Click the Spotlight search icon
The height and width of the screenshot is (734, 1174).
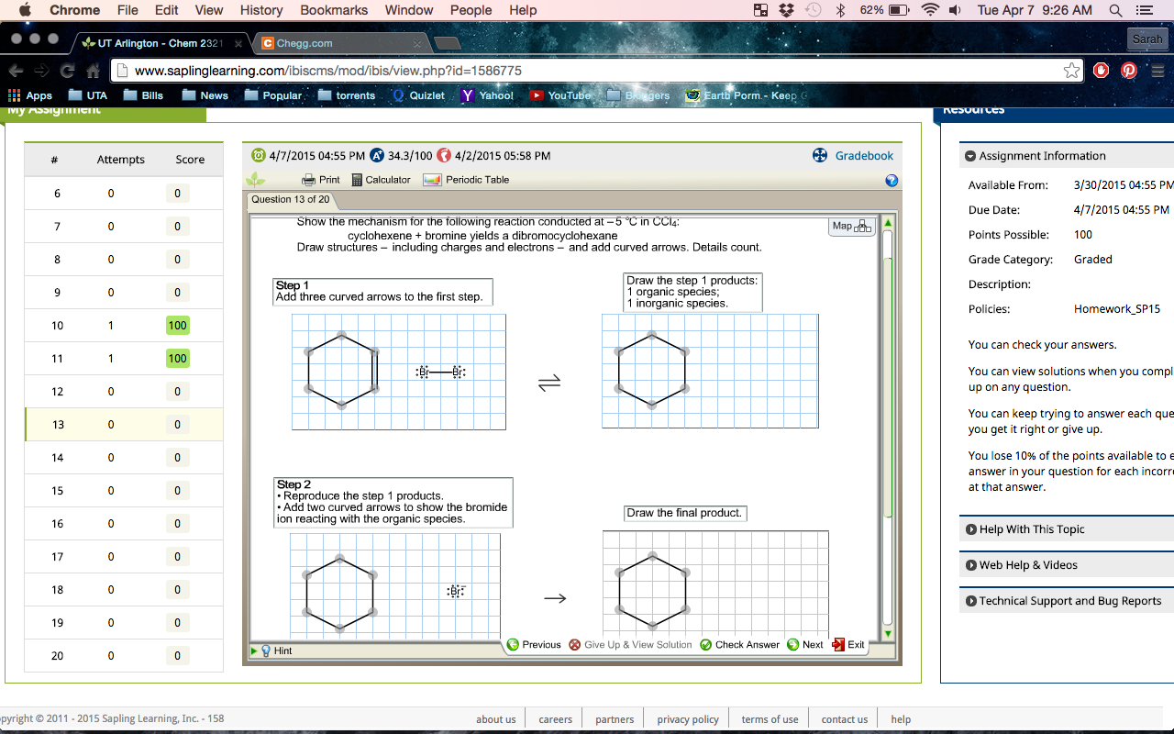pos(1115,10)
